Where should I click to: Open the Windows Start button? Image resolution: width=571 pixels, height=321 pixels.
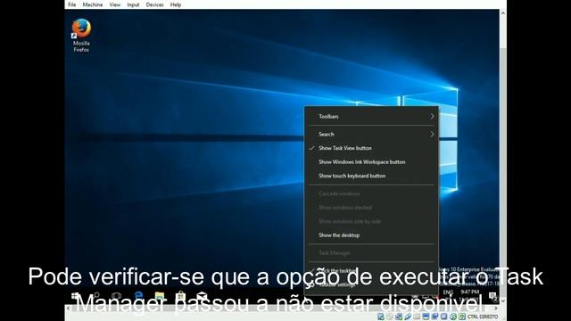pos(75,296)
